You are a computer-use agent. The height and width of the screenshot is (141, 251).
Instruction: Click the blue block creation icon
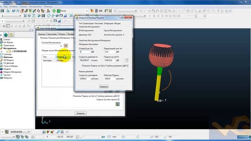tap(14, 11)
